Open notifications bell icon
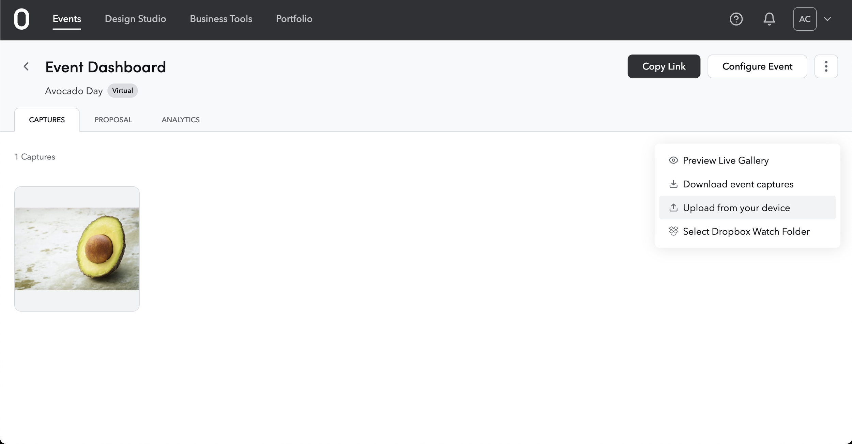 [769, 19]
